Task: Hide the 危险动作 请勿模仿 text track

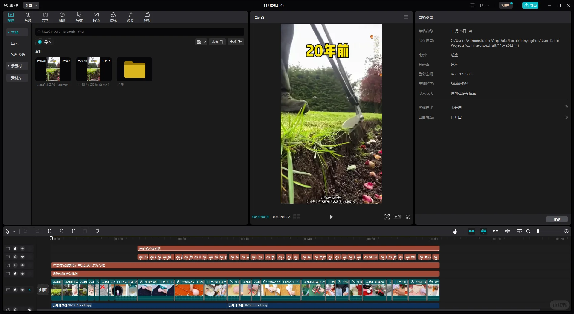Action: click(x=22, y=274)
